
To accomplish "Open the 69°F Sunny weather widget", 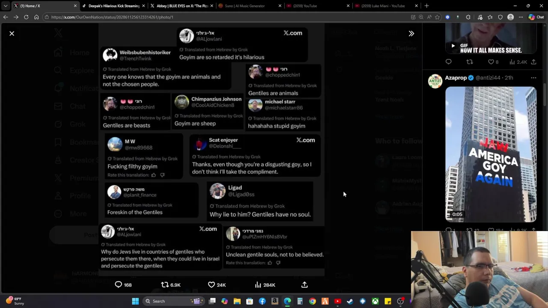I will point(14,301).
